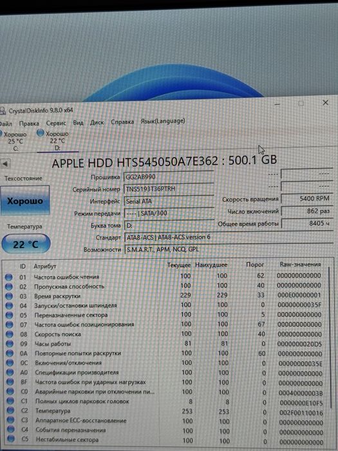Open the Вид menu
This screenshot has height=451, width=338.
78,123
